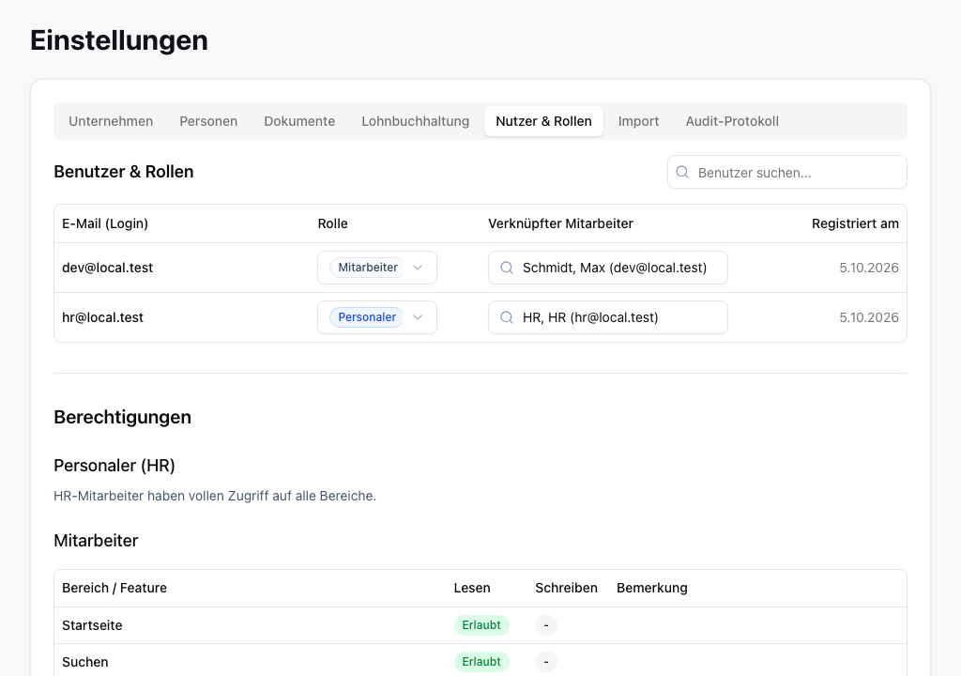This screenshot has width=961, height=676.
Task: Go to the Audit-Protokoll tab
Action: tap(732, 121)
